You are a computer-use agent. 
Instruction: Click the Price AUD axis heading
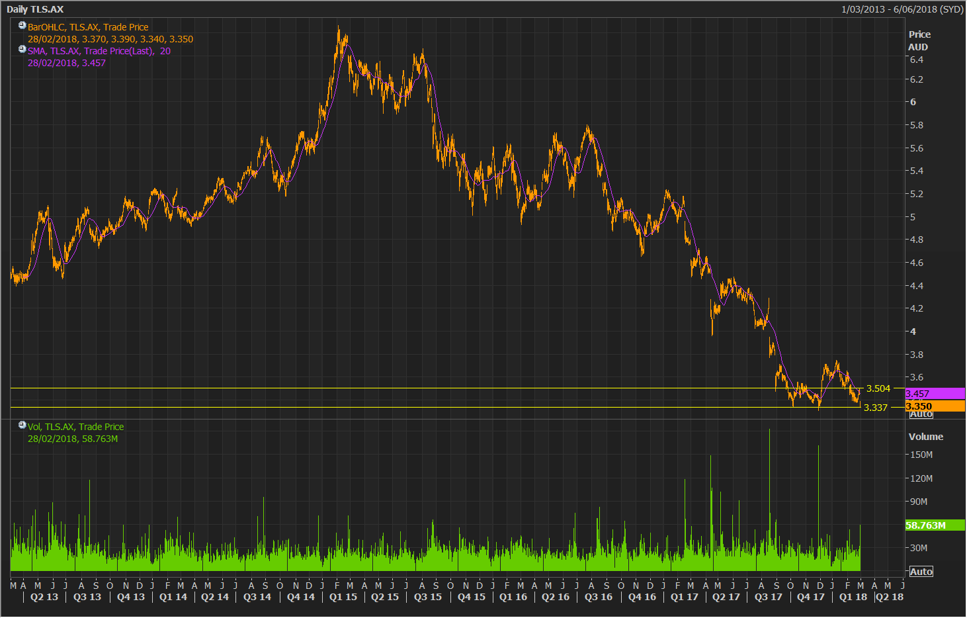click(919, 40)
